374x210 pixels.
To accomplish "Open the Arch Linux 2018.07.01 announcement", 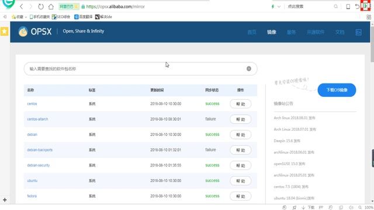I will click(295, 129).
